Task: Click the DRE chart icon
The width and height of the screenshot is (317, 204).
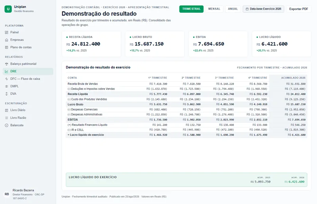Action: tap(7, 71)
